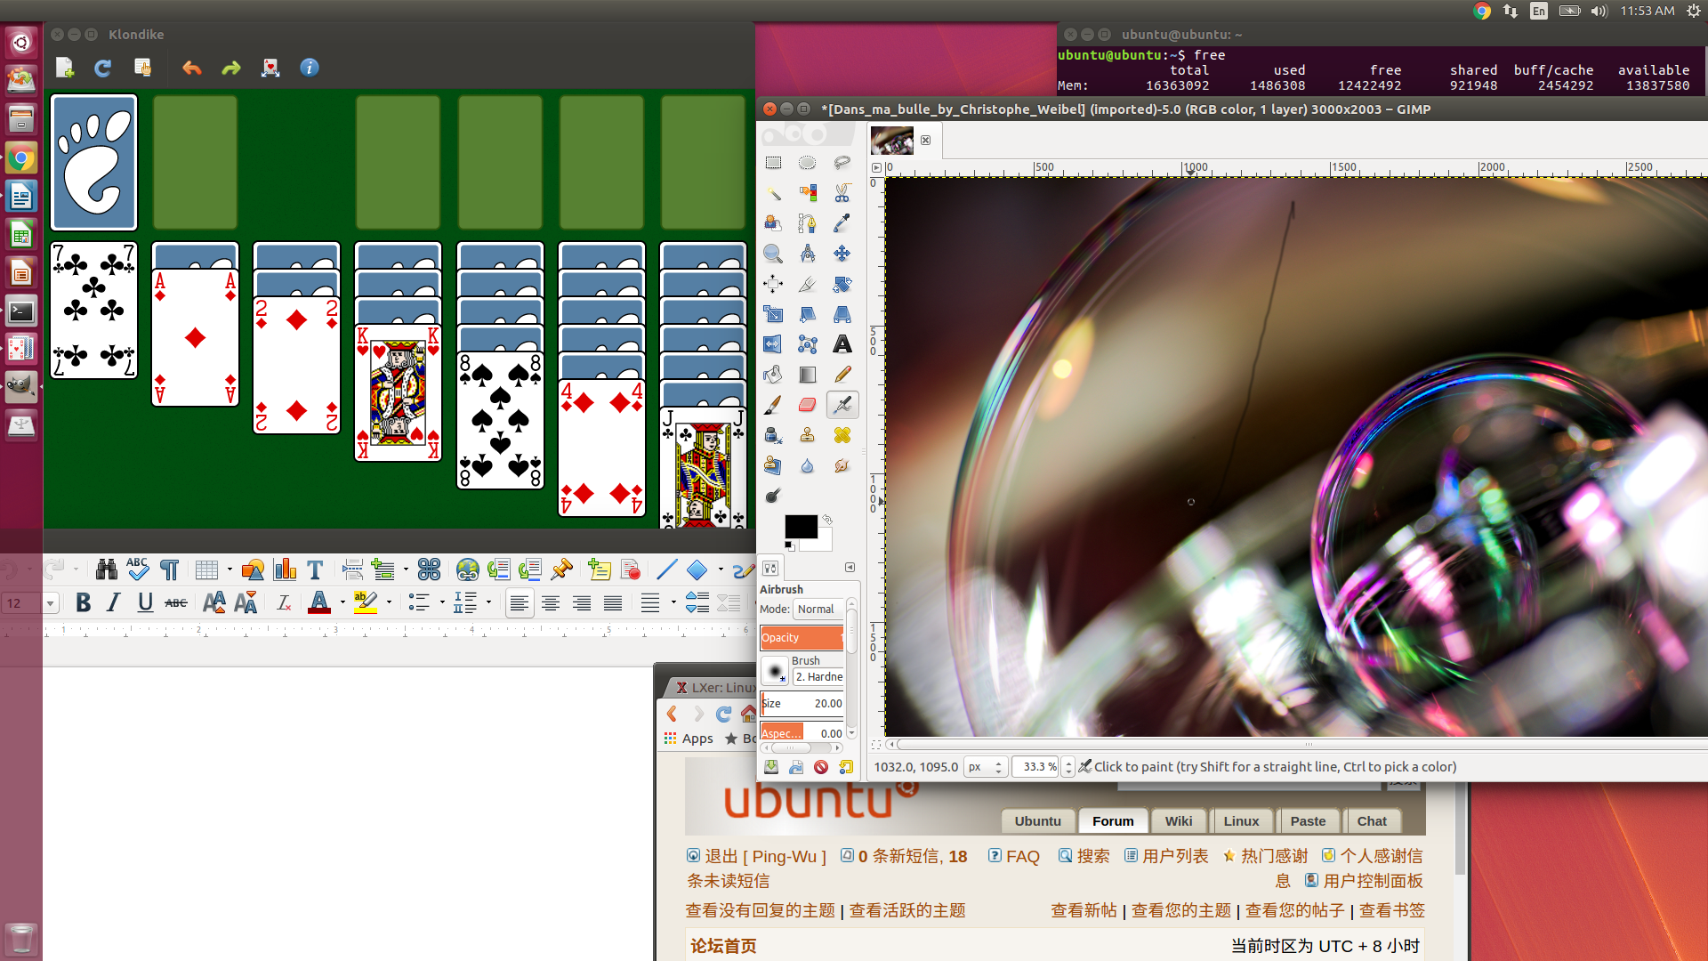The image size is (1708, 961).
Task: Click the Klondike hint icon
Action: coord(270,68)
